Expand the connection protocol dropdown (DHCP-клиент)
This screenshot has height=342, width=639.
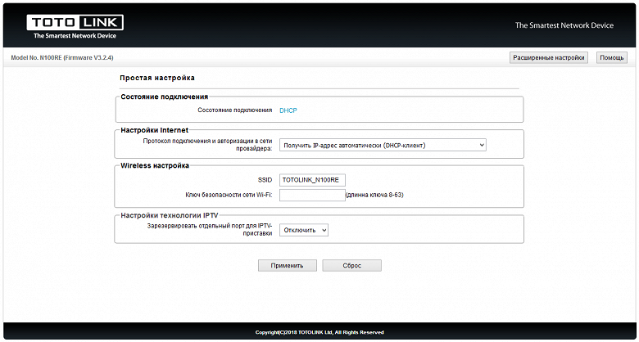pos(383,145)
